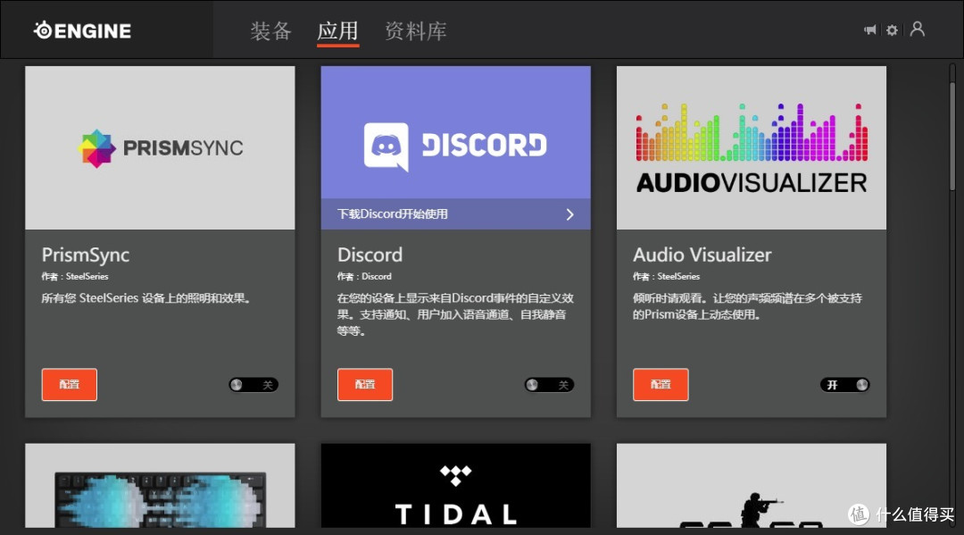
Task: Open the announcements megaphone icon
Action: coord(870,29)
